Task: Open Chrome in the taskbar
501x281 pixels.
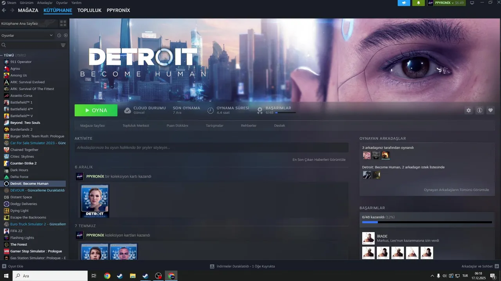Action: [107, 276]
